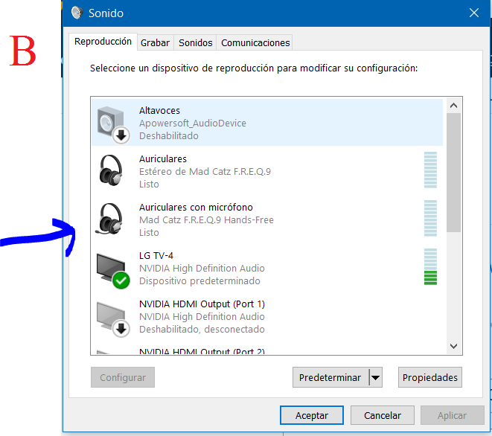Click the Auriculares Estéreo level meter
This screenshot has height=436, width=492.
click(430, 170)
